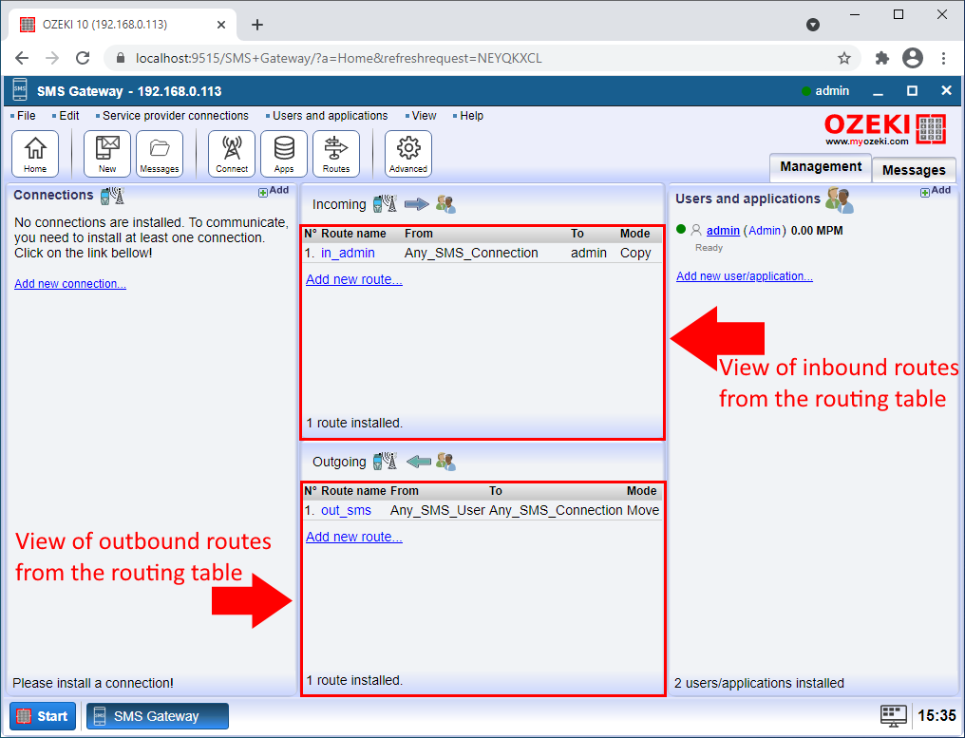Click the 0.00 MPM value

[x=817, y=231]
